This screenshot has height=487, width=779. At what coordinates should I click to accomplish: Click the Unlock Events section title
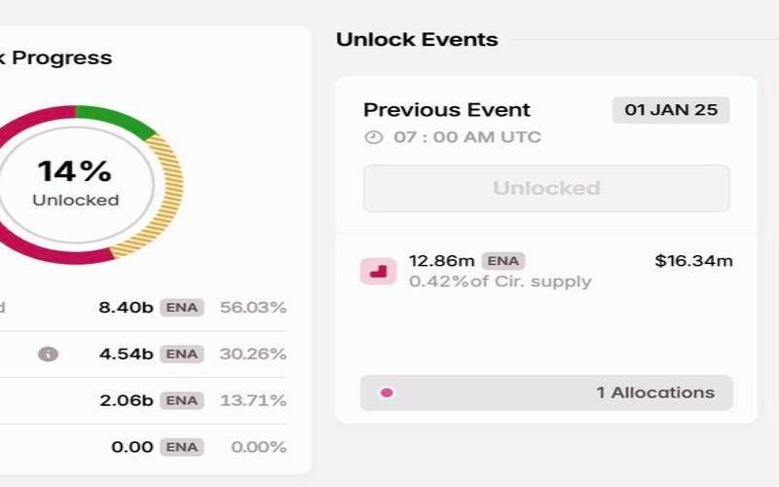pyautogui.click(x=417, y=40)
